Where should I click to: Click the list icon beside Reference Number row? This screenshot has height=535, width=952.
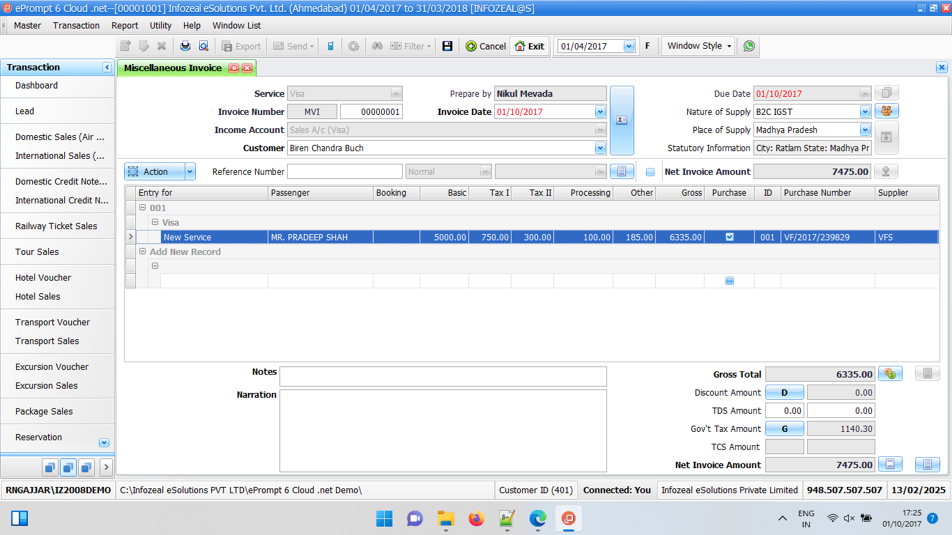pos(622,171)
